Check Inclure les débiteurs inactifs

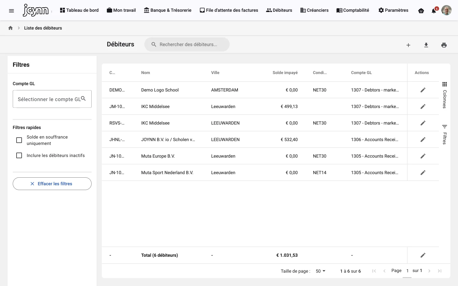(x=19, y=155)
